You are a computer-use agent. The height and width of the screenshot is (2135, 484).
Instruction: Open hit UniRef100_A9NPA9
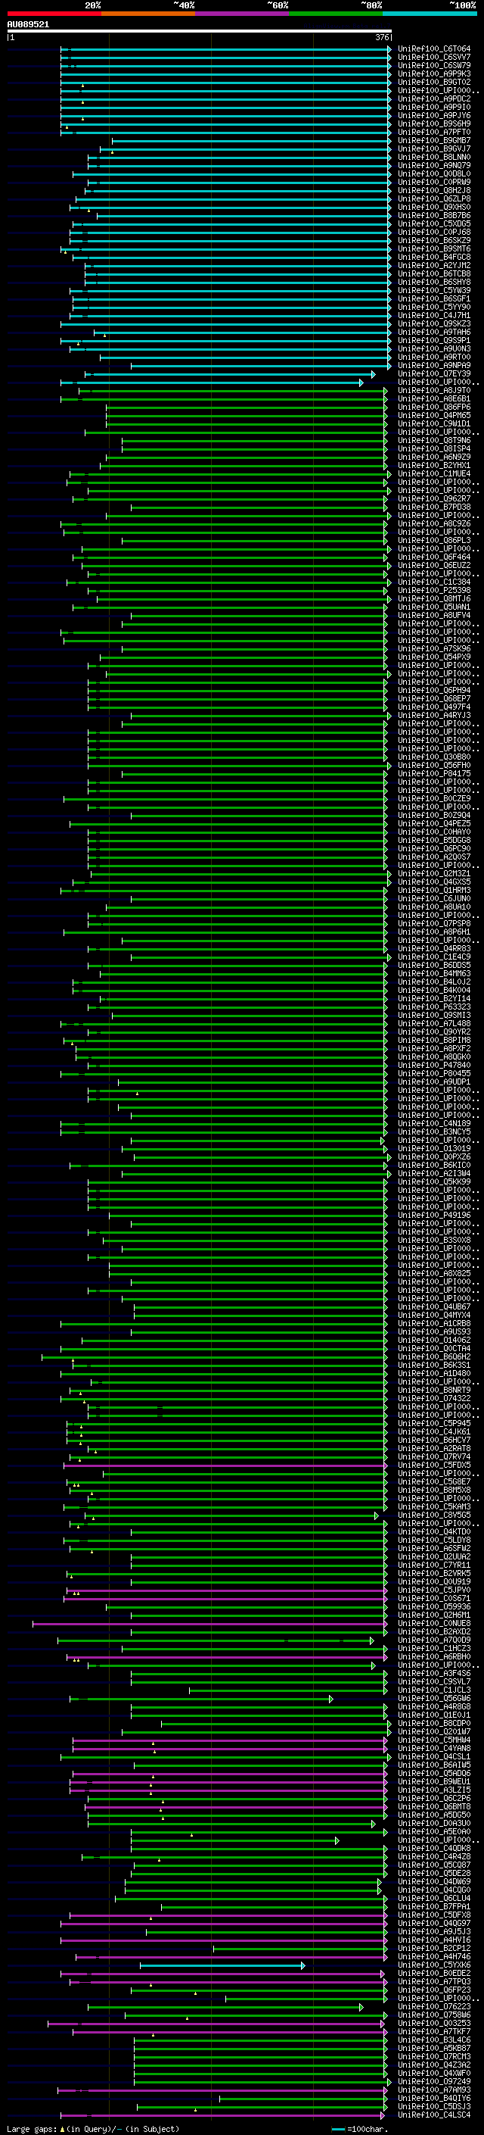[433, 366]
